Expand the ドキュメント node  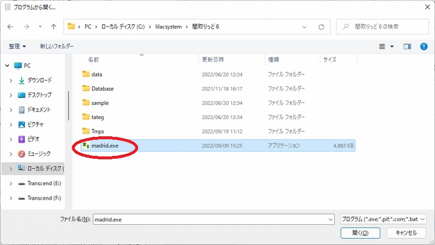coord(11,110)
